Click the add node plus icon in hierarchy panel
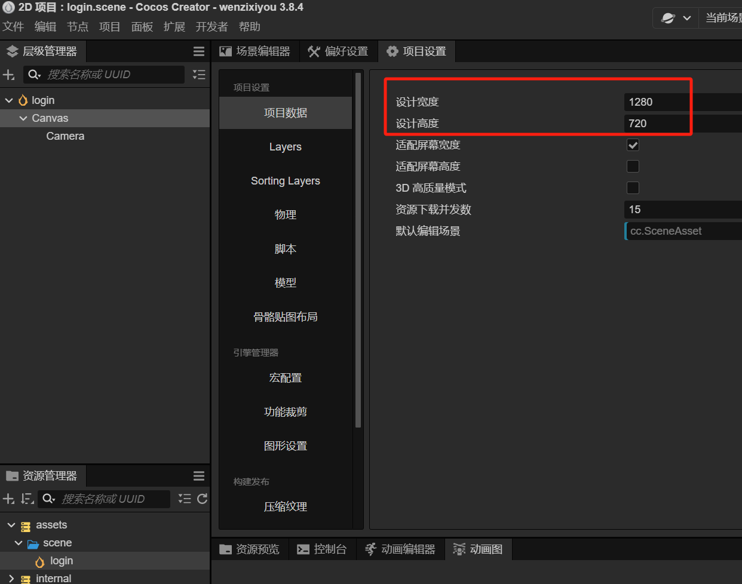 9,75
